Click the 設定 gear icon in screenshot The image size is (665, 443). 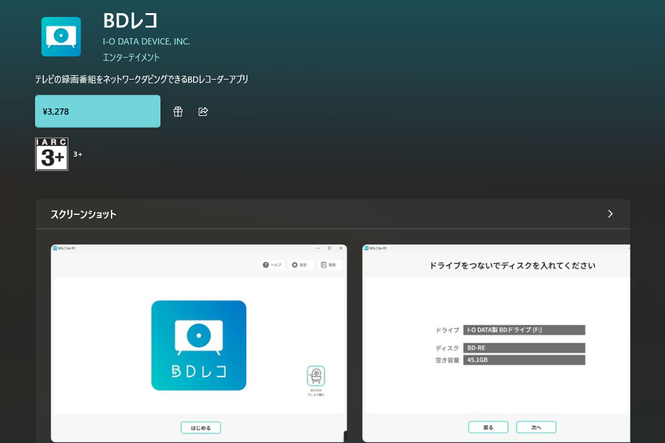click(x=295, y=265)
